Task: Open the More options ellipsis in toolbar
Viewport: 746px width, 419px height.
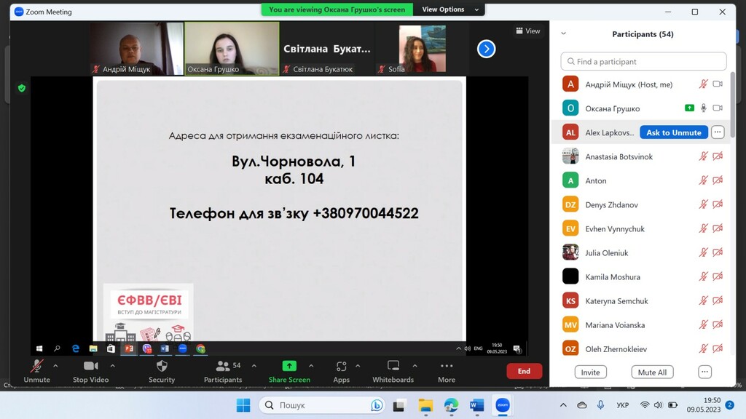Action: pyautogui.click(x=447, y=367)
